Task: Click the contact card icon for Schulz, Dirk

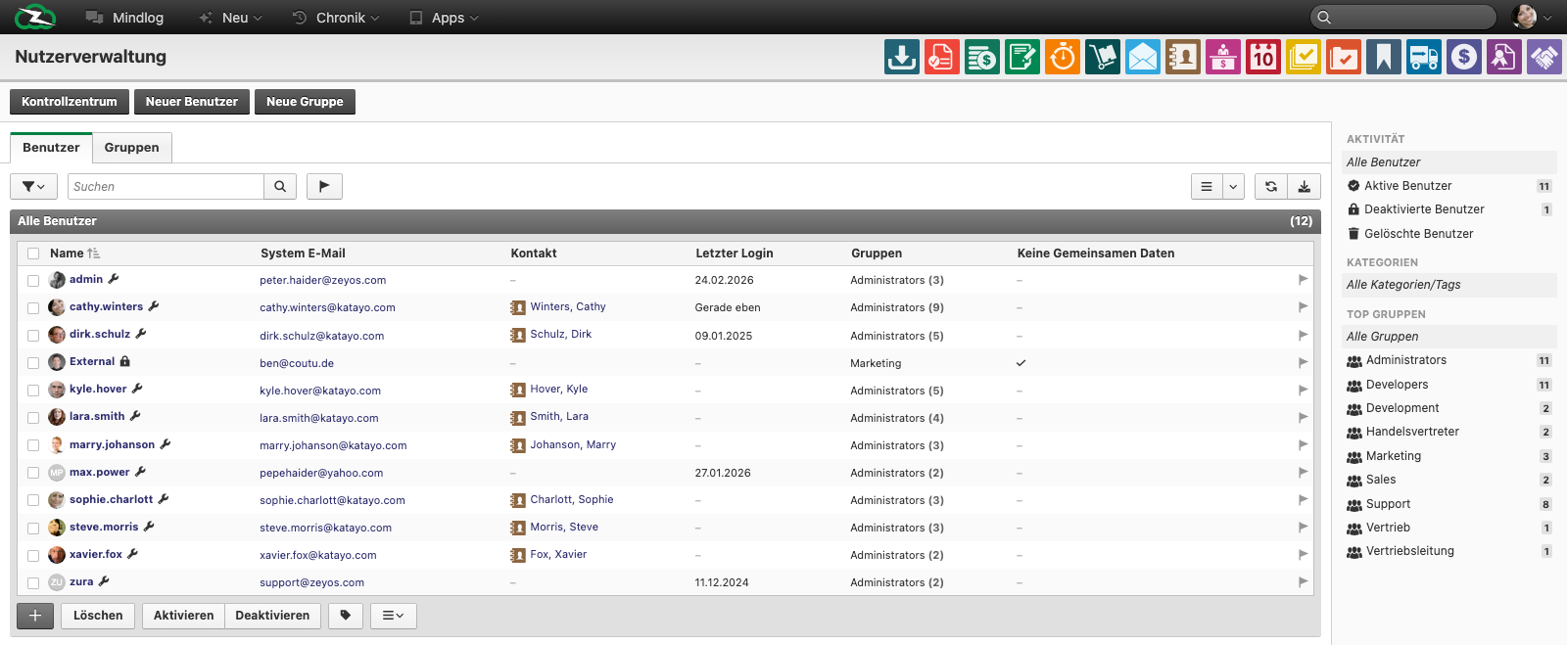Action: [x=518, y=335]
